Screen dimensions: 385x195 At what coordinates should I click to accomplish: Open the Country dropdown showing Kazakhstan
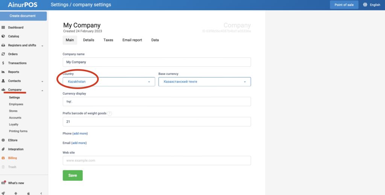[109, 82]
